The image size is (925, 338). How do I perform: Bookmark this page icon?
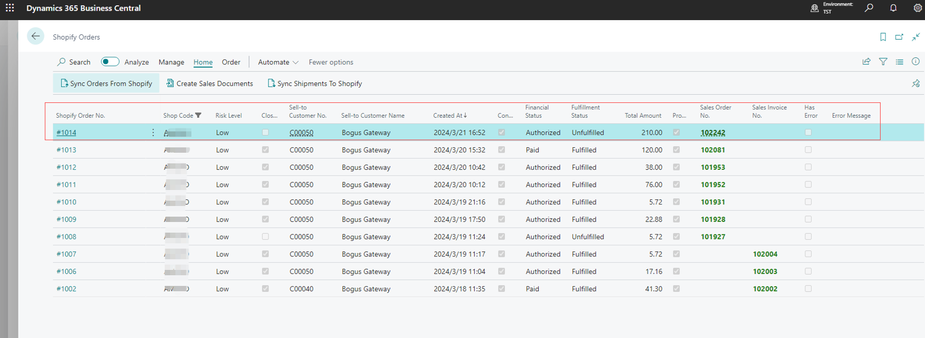[883, 37]
